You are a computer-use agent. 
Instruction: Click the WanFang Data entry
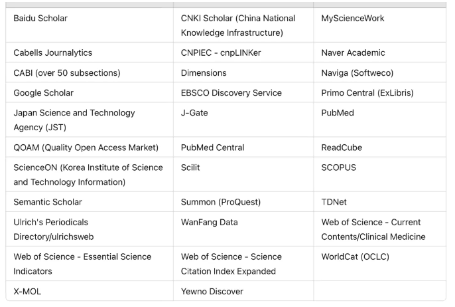(x=209, y=222)
